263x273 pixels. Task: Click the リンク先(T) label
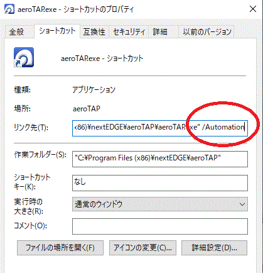pyautogui.click(x=31, y=127)
